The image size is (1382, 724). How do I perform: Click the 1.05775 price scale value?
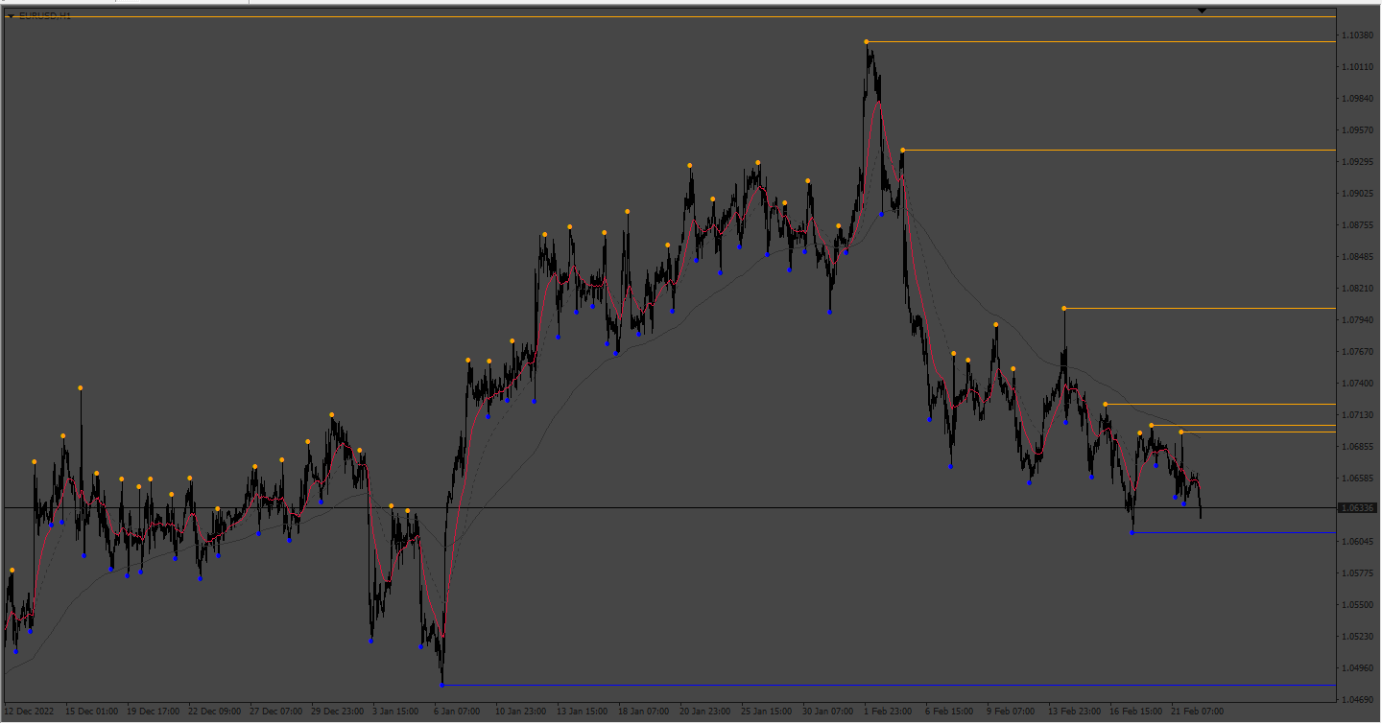(1357, 573)
